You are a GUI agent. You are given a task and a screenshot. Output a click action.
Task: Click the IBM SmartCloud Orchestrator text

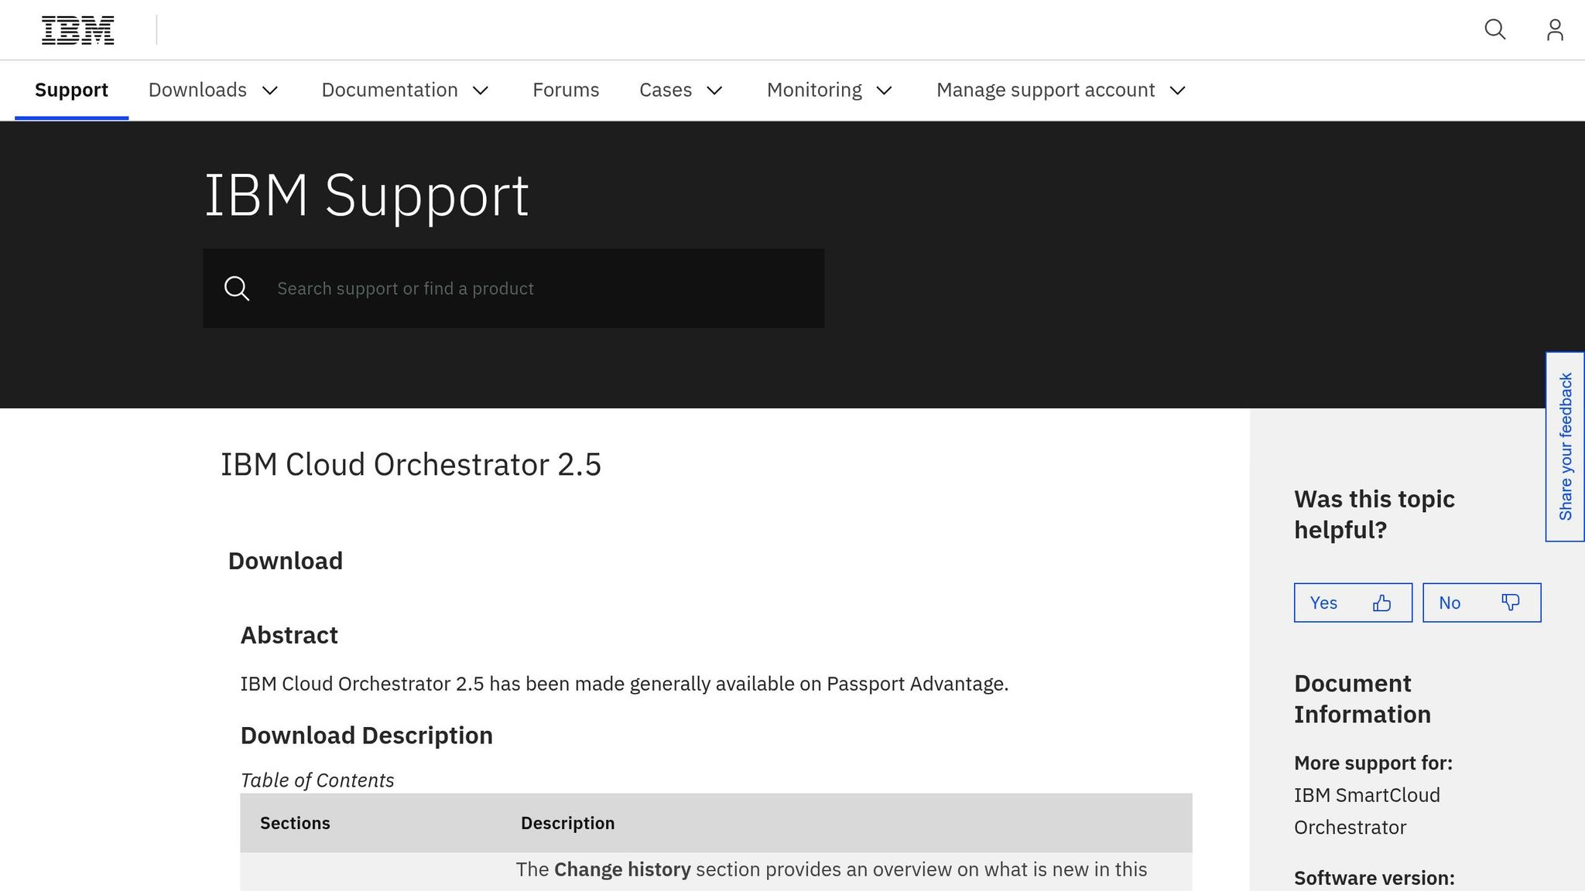click(1367, 811)
